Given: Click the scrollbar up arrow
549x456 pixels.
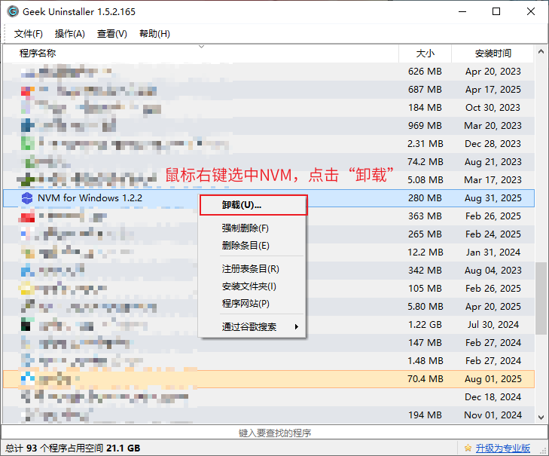Looking at the screenshot, I should pyautogui.click(x=541, y=52).
